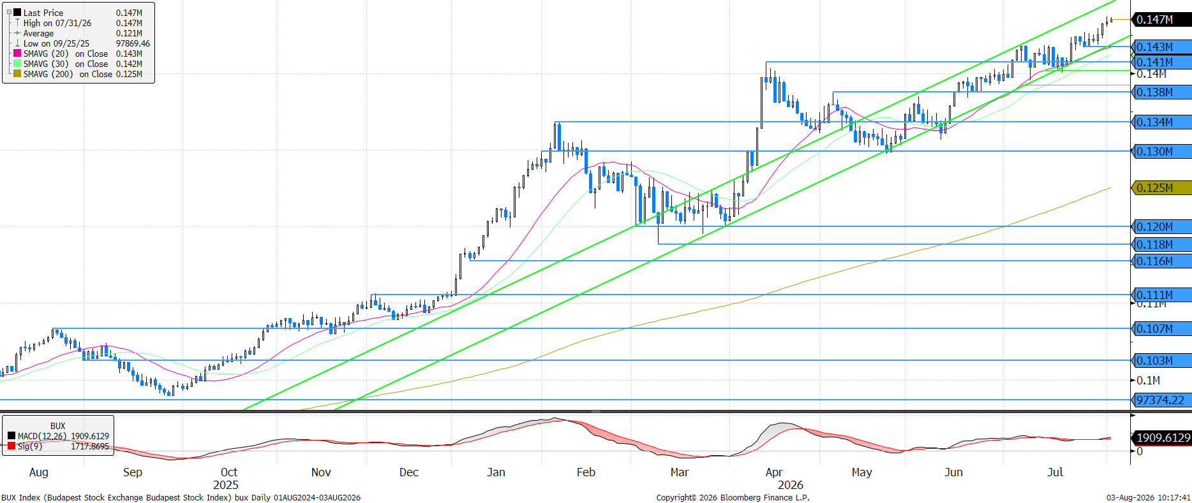The height and width of the screenshot is (503, 1192).
Task: Select the 97374.22 support level label
Action: coord(1161,400)
